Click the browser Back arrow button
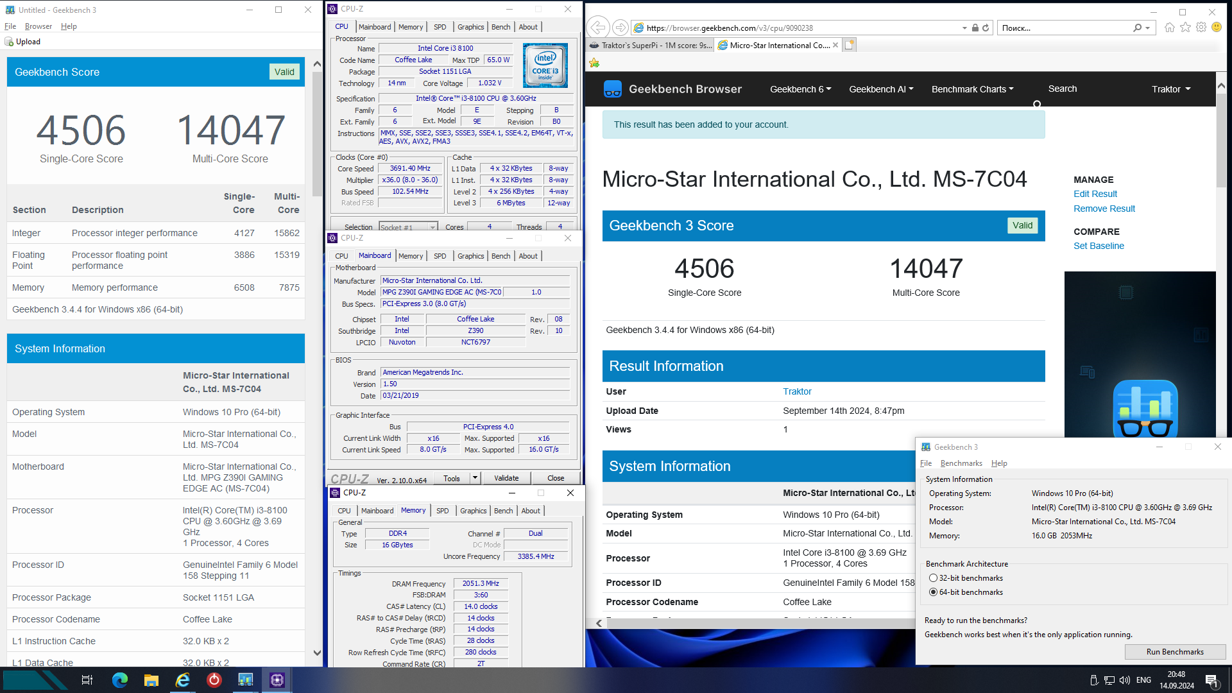Viewport: 1232px width, 693px height. tap(597, 28)
